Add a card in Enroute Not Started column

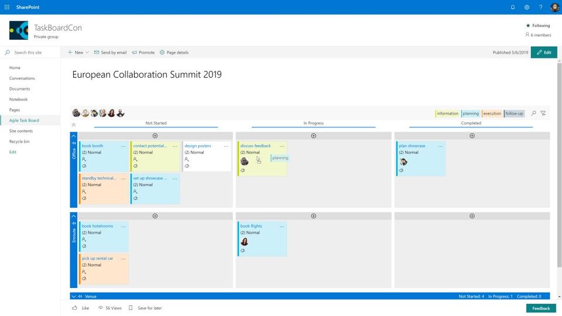[155, 216]
